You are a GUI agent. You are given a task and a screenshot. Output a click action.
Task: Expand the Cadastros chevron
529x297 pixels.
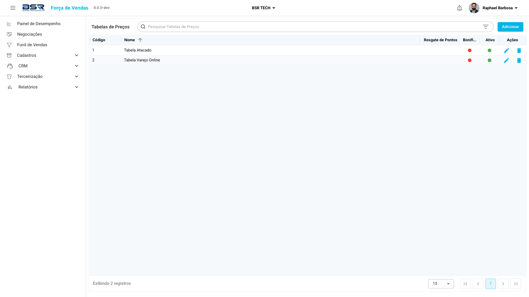pyautogui.click(x=77, y=55)
